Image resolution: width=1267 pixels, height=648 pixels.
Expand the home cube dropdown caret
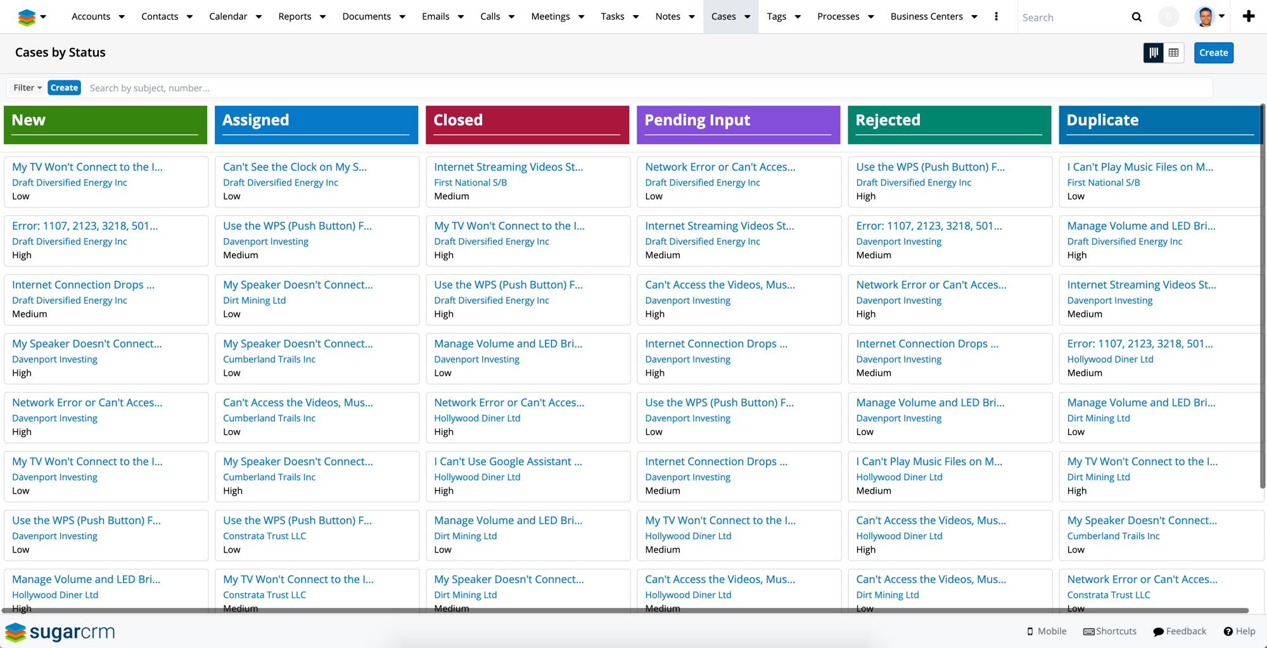pos(43,17)
